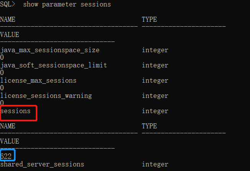Click integer type beside sessions row

tap(155, 111)
